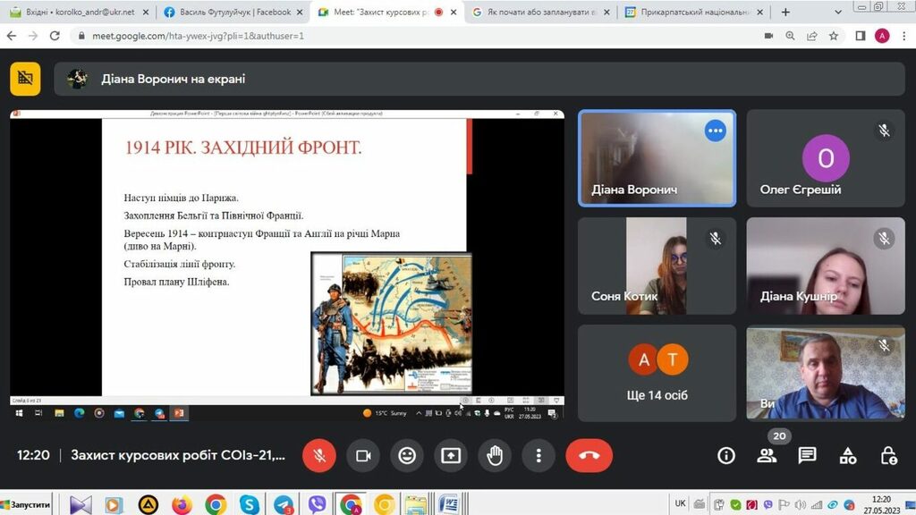
Task: Open the chat panel
Action: [807, 455]
